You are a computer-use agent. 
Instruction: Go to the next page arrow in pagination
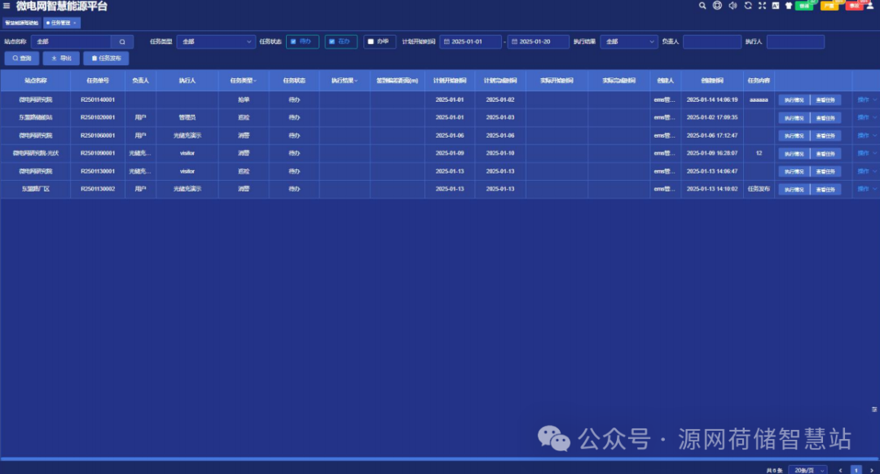[x=872, y=470]
